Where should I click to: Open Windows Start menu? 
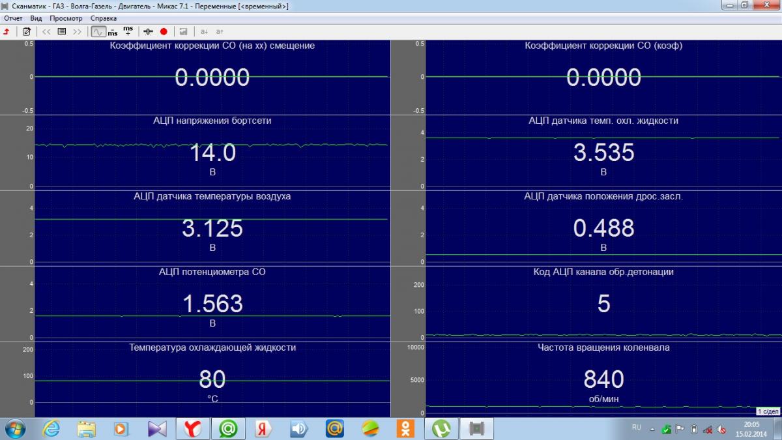coord(14,428)
